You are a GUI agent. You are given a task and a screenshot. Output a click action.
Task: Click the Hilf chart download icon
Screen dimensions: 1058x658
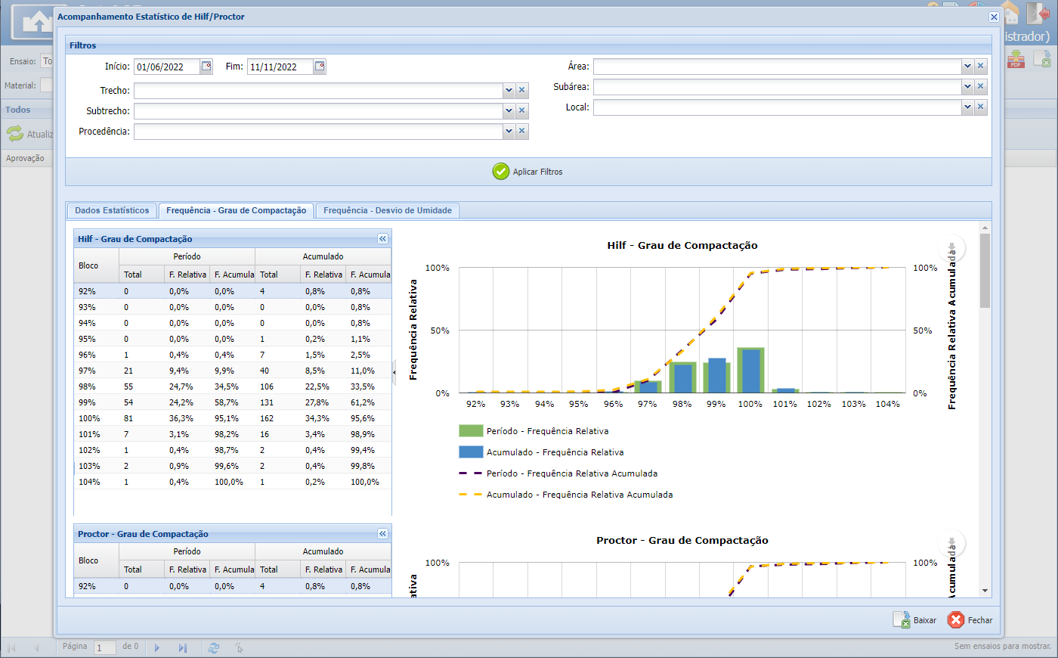click(x=951, y=247)
